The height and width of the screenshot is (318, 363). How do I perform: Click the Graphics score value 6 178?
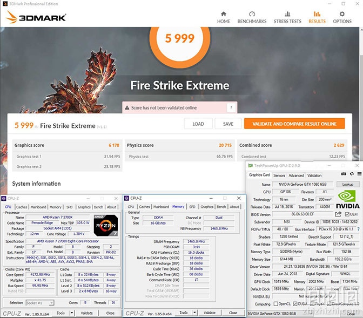[x=114, y=145]
